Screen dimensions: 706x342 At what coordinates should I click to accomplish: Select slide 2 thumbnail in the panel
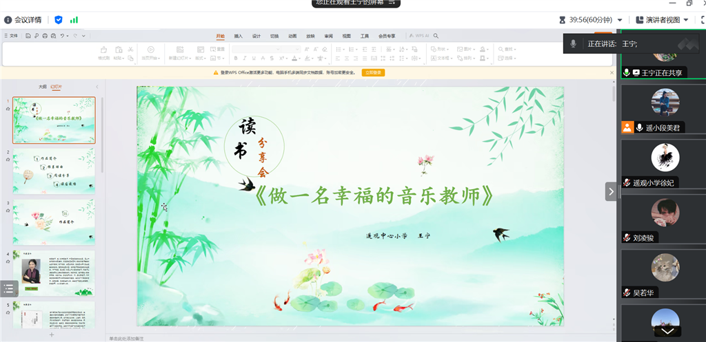point(54,171)
